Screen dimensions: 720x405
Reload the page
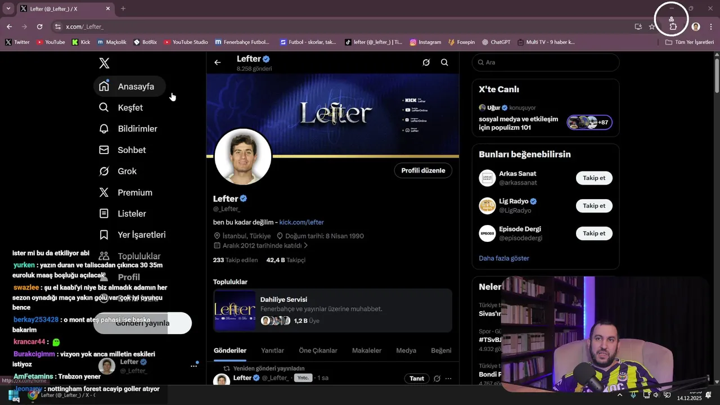[x=39, y=26]
